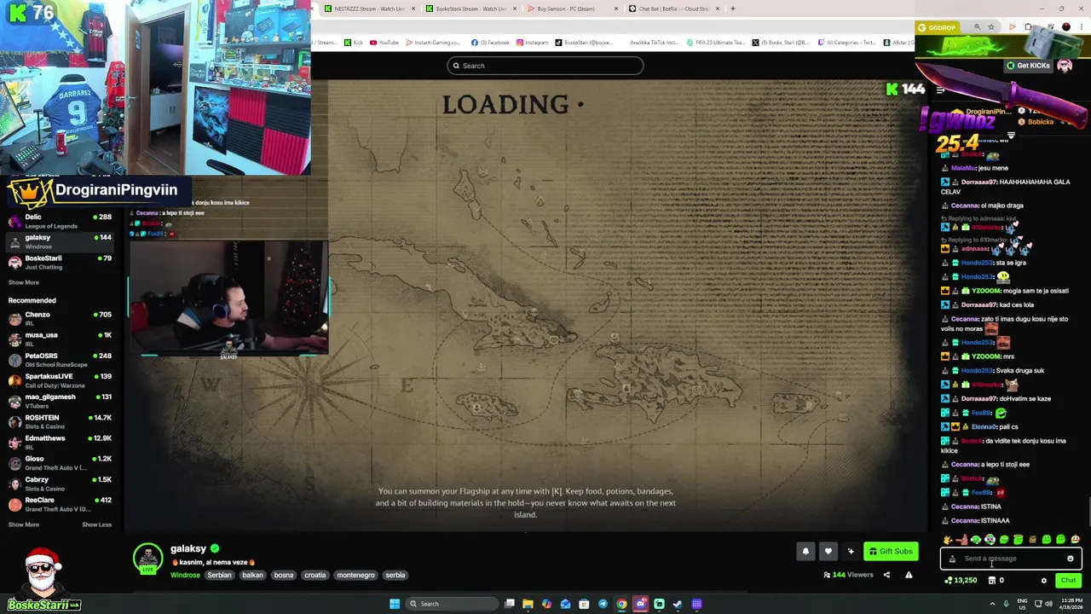
Task: Select the Delic channel in sidebar
Action: click(60, 221)
